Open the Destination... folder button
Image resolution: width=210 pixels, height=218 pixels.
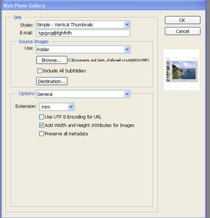tap(52, 81)
